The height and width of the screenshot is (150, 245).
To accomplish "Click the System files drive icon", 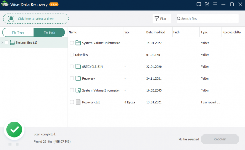I will pos(12,42).
